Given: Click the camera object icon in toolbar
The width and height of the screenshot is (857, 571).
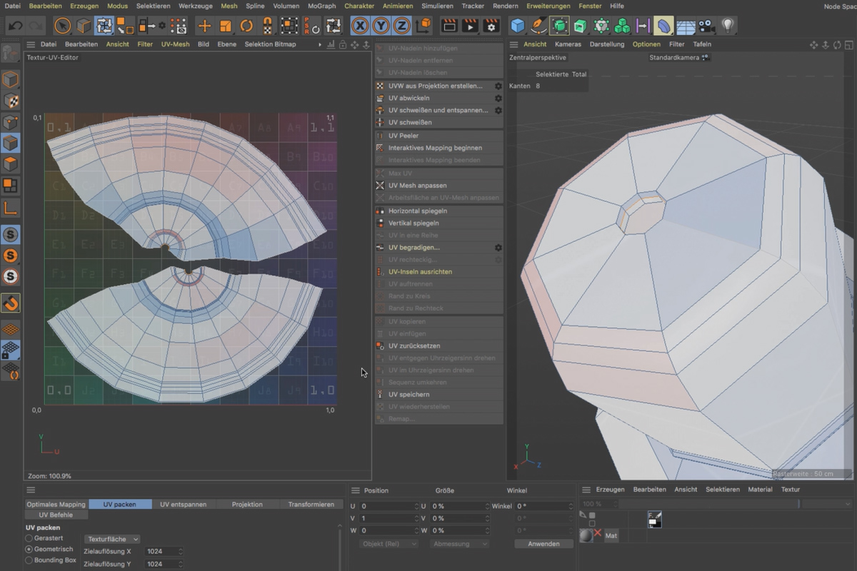Looking at the screenshot, I should (707, 26).
